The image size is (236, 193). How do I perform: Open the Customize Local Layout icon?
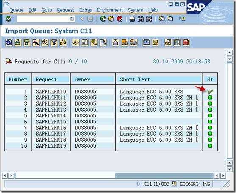183,19
